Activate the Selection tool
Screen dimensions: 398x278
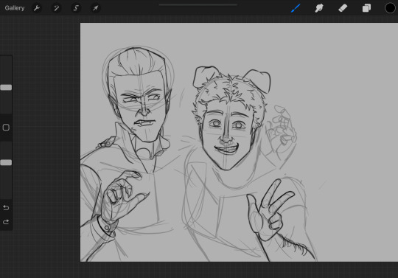[x=76, y=8]
